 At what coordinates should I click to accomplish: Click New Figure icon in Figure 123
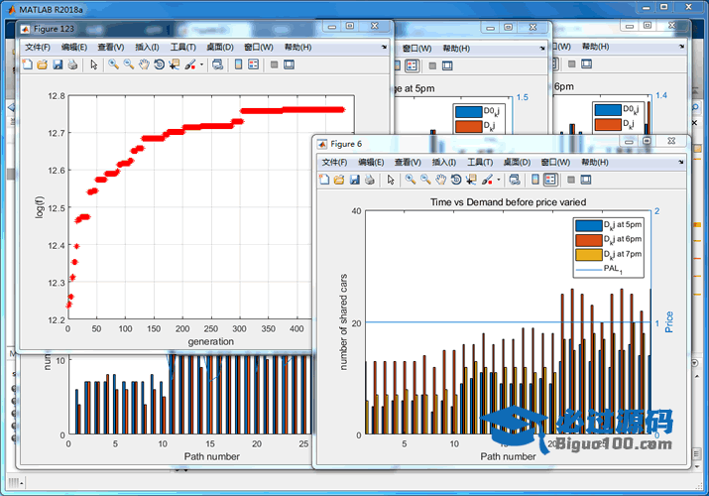point(27,64)
